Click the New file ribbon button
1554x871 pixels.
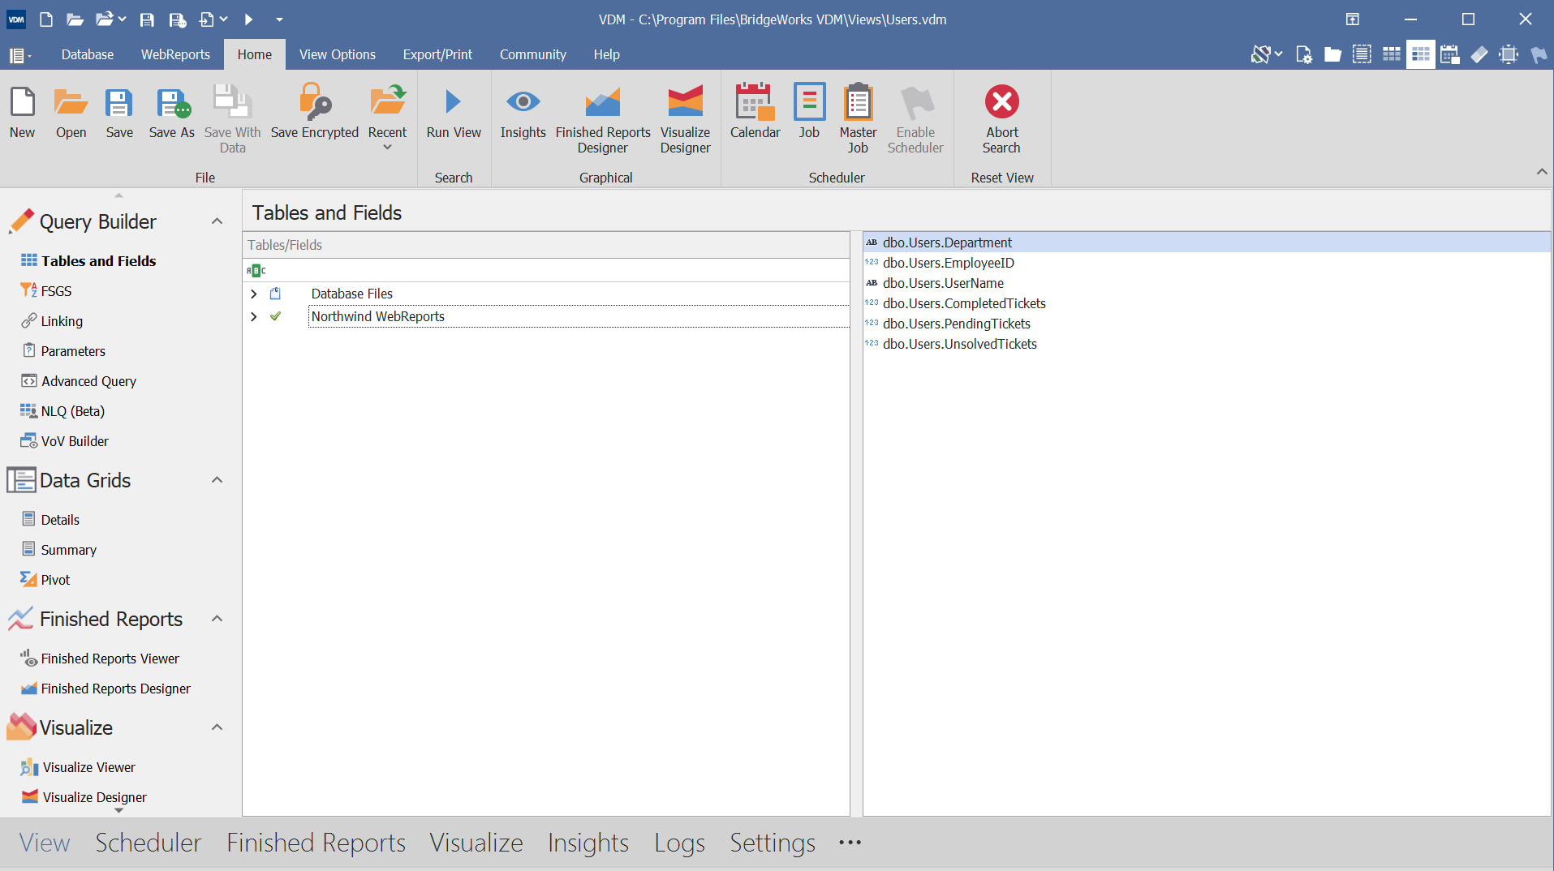tap(23, 113)
